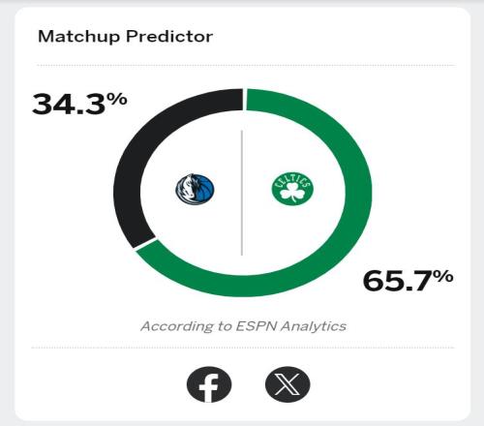Click the word Predictor in the title
Image resolution: width=484 pixels, height=426 pixels.
[x=169, y=36]
